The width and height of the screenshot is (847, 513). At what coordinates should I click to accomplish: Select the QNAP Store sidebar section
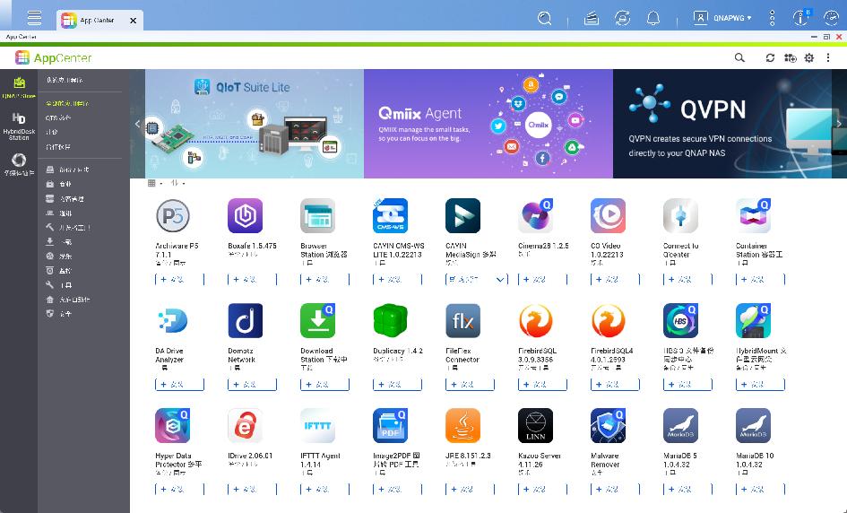click(19, 88)
